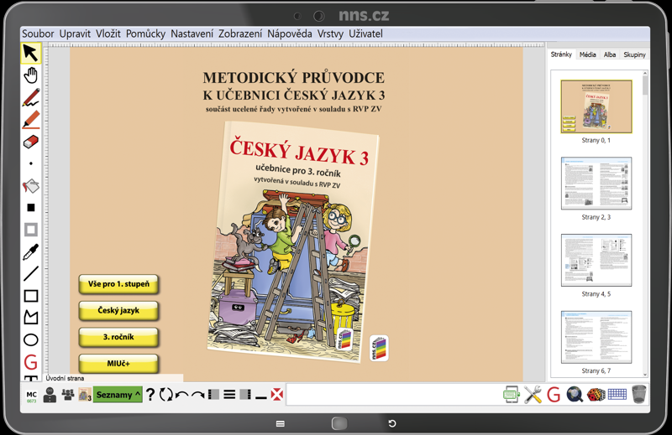Click the Český jazyk 3 textbook cover
This screenshot has width=672, height=435.
(294, 242)
